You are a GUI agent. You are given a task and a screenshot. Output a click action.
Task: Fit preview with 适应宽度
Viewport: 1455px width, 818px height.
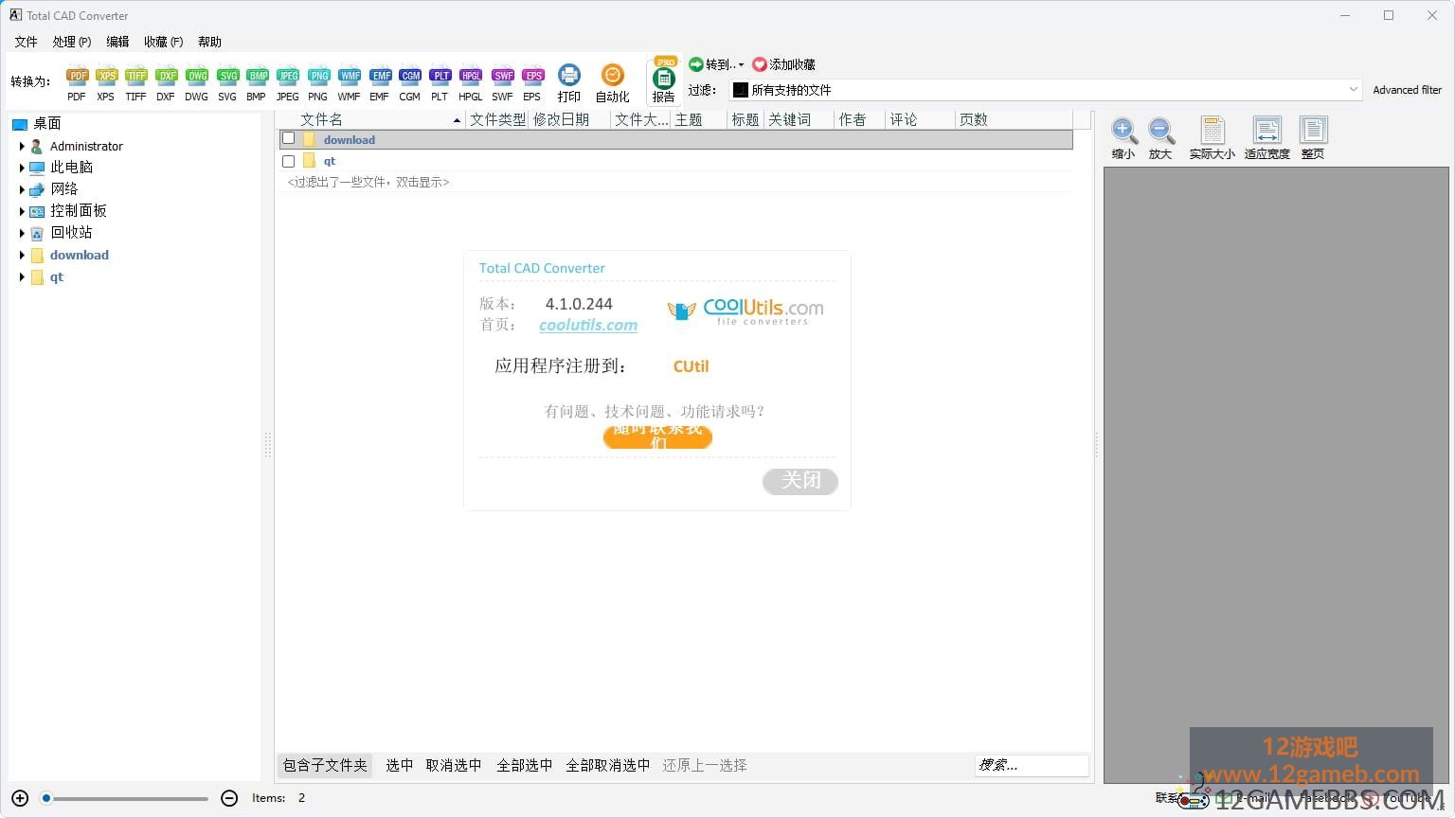[1267, 138]
